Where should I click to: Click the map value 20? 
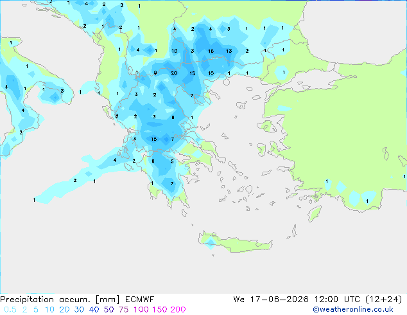tap(174, 73)
